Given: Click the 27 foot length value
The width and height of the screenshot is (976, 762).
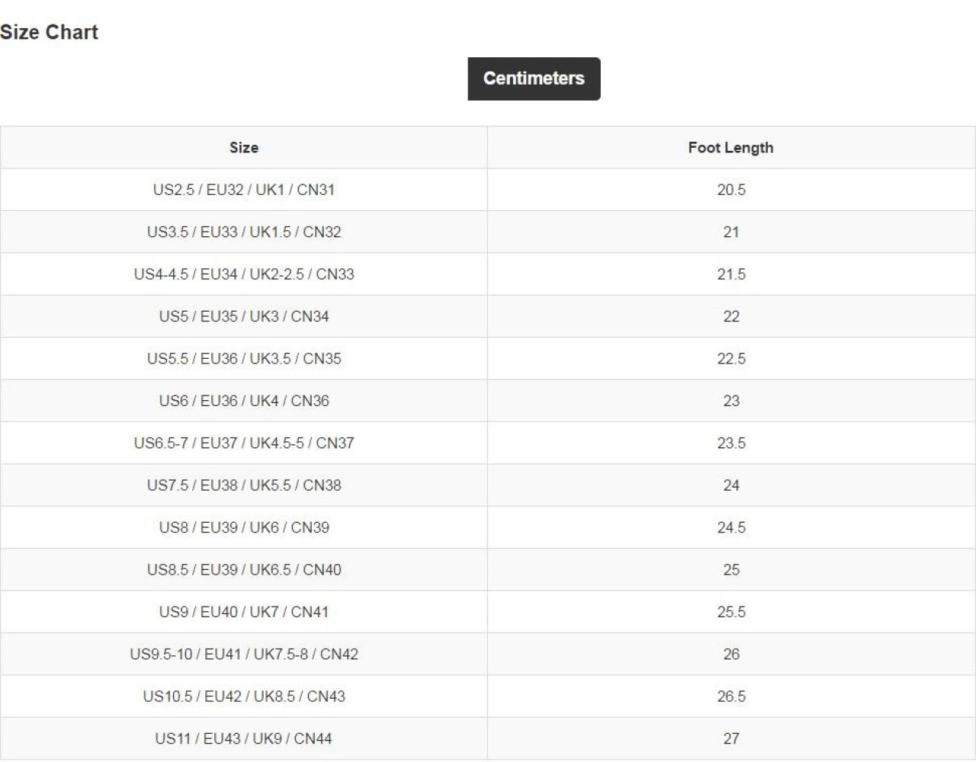Looking at the screenshot, I should point(730,738).
